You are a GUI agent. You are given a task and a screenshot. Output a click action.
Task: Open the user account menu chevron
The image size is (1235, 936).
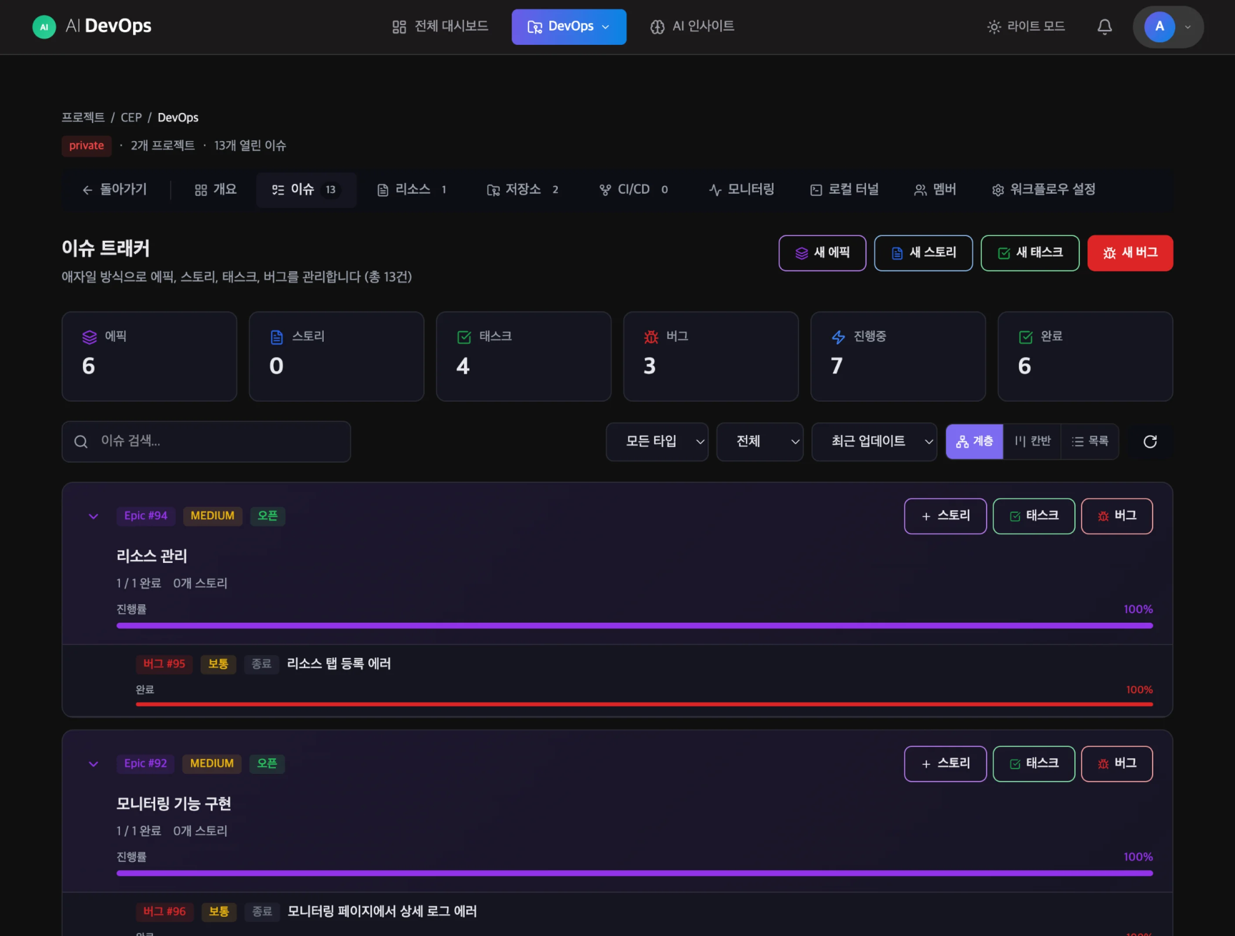point(1188,27)
